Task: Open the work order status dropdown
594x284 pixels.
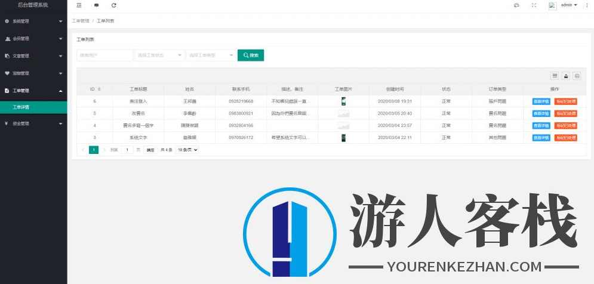Action: pyautogui.click(x=159, y=55)
